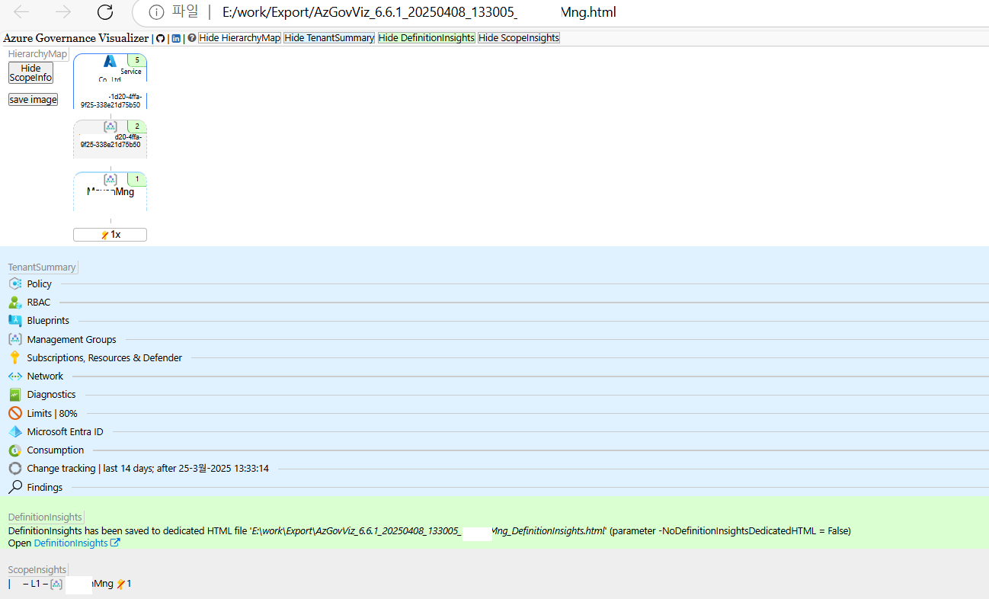Open the LinkedIn icon link
Image resolution: width=989 pixels, height=599 pixels.
(176, 38)
